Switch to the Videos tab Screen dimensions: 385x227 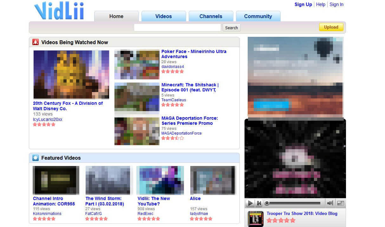[163, 16]
